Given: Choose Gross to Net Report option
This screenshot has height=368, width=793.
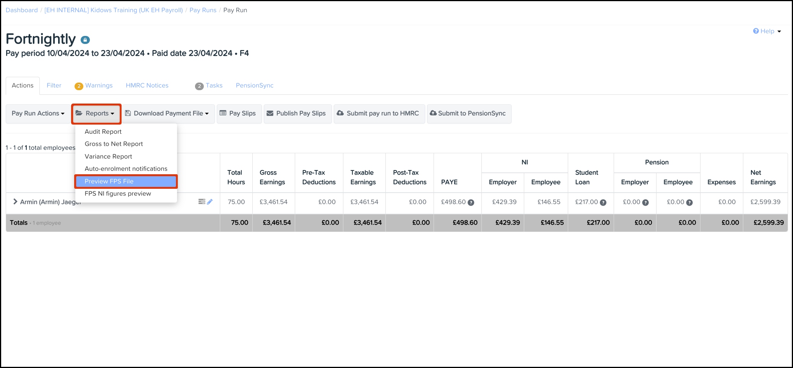Looking at the screenshot, I should pos(114,144).
